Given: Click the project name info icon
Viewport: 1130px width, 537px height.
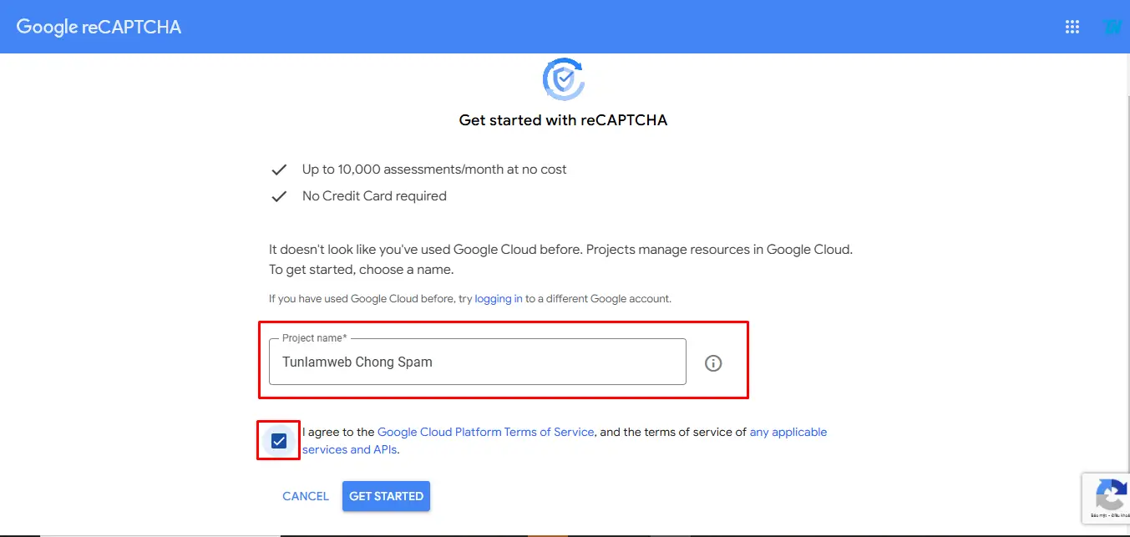Looking at the screenshot, I should [713, 362].
